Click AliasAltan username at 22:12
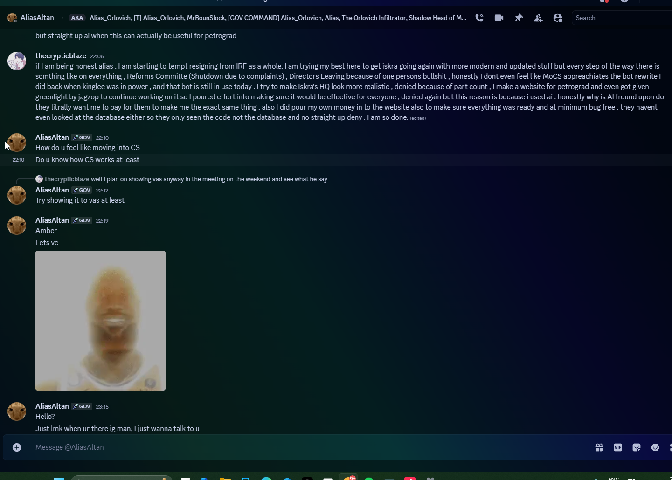This screenshot has width=672, height=480. [52, 190]
